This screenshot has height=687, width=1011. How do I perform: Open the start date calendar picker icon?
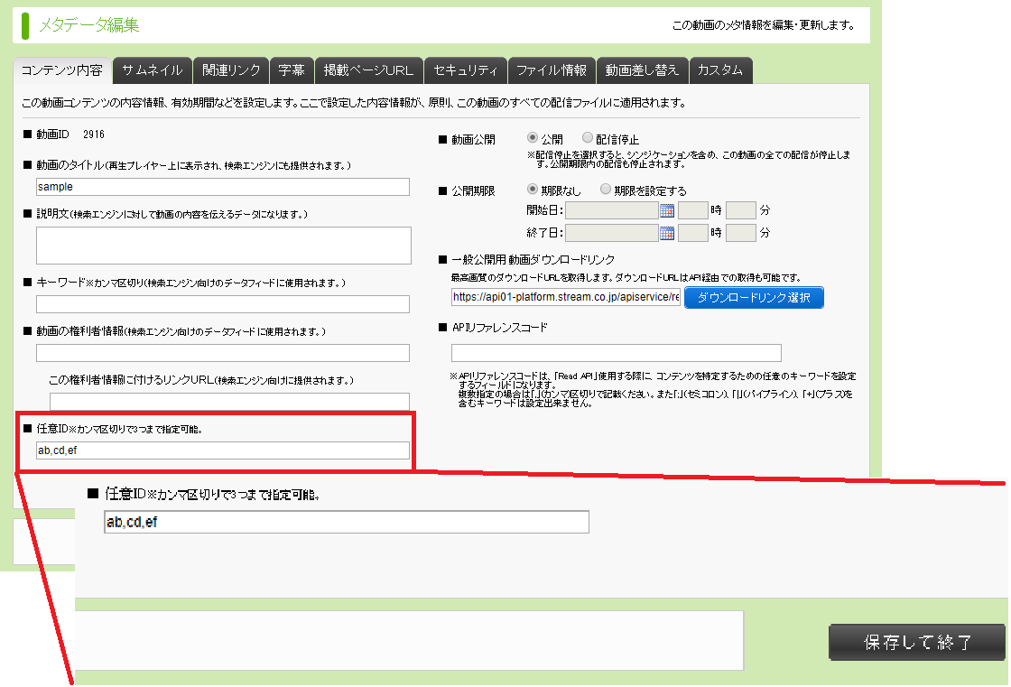coord(667,210)
